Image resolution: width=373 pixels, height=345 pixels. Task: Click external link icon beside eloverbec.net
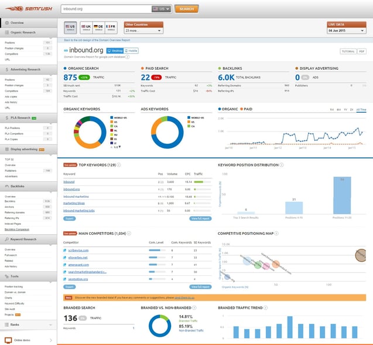64,258
